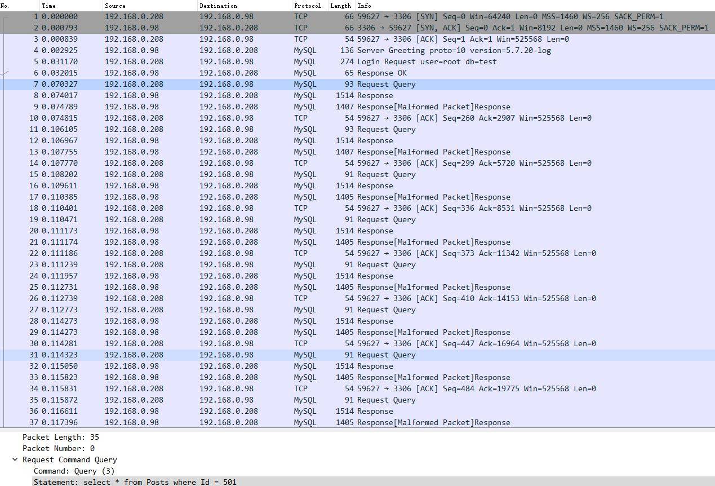
Task: Select the Login Request user=root packet
Action: (x=357, y=61)
